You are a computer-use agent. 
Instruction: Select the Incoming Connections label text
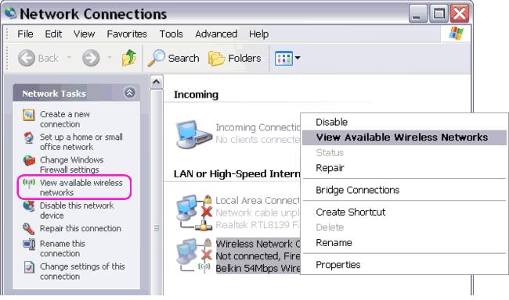(258, 127)
